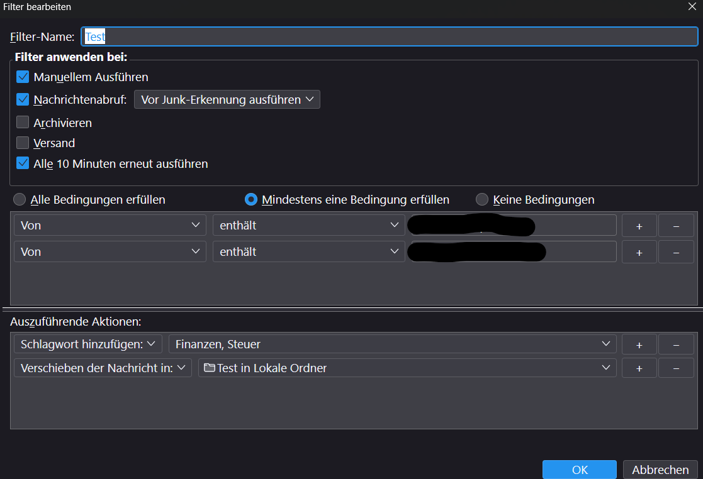Image resolution: width=703 pixels, height=479 pixels.
Task: Select Alle Bedingungen erfüllen radio option
Action: tap(20, 200)
